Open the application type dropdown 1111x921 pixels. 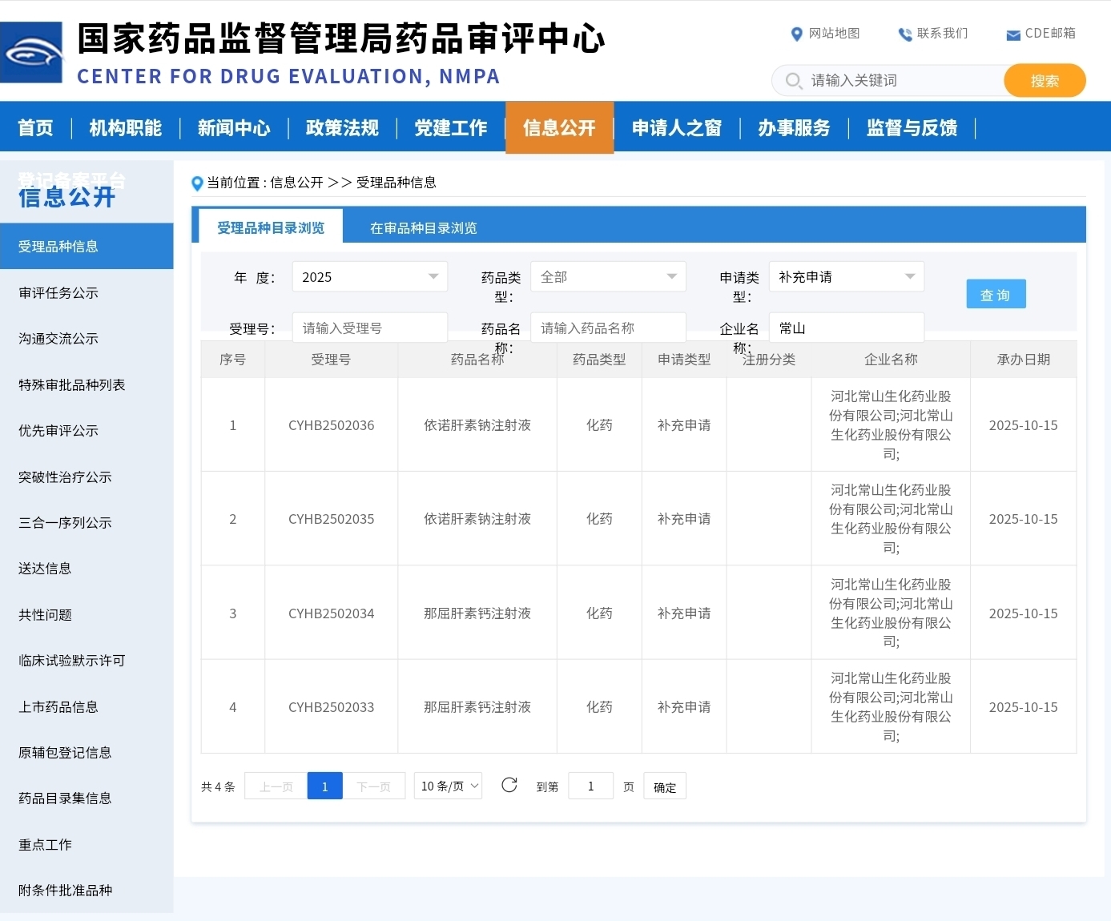tap(846, 277)
